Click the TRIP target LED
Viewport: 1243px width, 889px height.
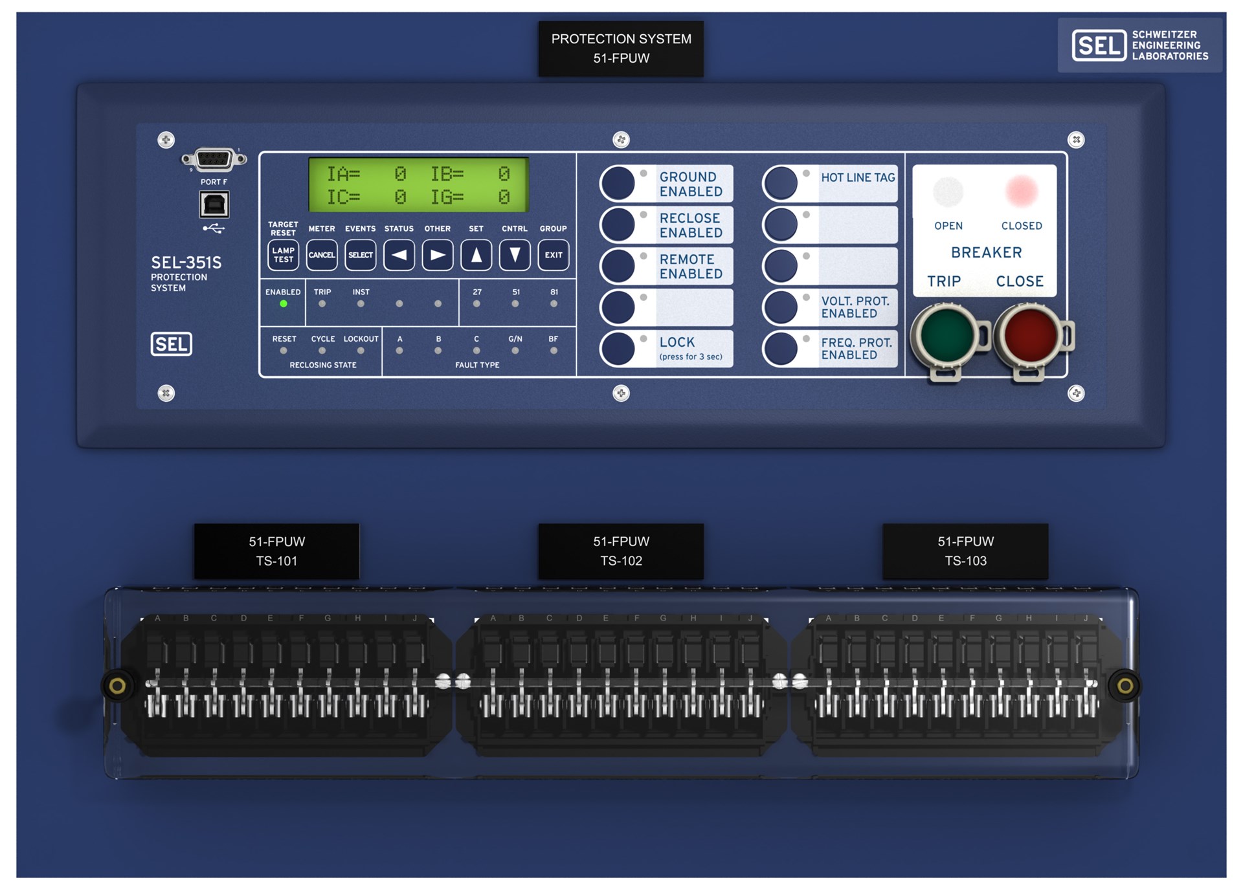pyautogui.click(x=322, y=303)
